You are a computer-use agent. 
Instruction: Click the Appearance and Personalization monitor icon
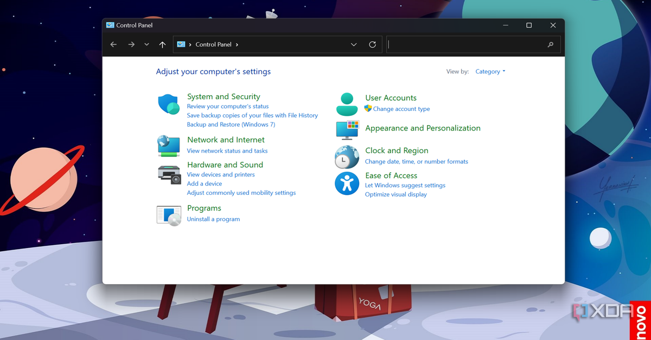pyautogui.click(x=347, y=130)
